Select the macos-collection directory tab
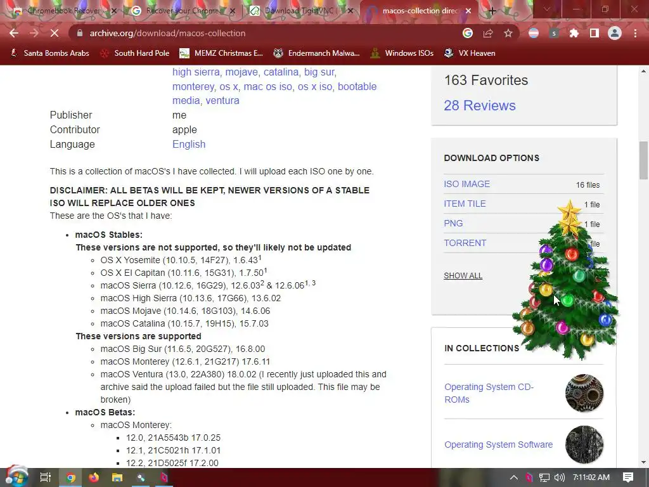 418,11
